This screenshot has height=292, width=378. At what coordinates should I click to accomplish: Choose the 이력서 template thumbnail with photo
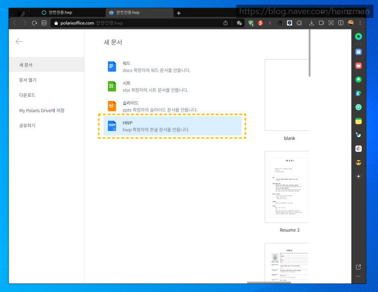286,262
